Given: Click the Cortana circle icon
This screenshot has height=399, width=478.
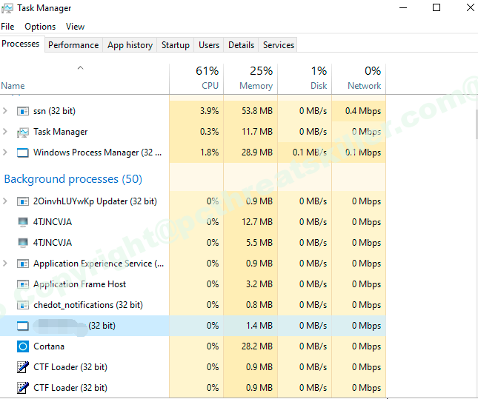Looking at the screenshot, I should click(x=23, y=346).
